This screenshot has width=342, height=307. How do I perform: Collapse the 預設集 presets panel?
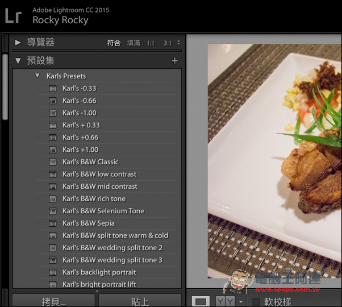tap(18, 61)
